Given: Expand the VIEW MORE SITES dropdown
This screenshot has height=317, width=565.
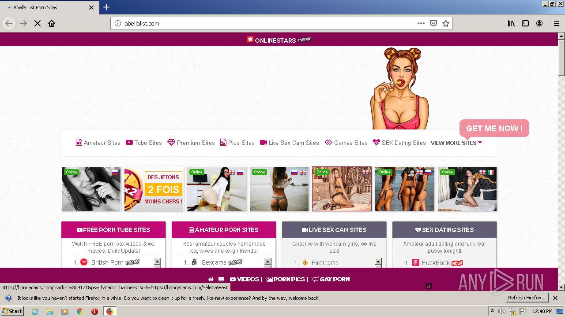Looking at the screenshot, I should (x=456, y=143).
